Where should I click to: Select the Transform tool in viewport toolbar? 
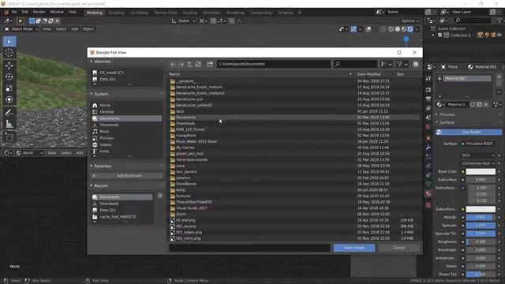click(9, 99)
